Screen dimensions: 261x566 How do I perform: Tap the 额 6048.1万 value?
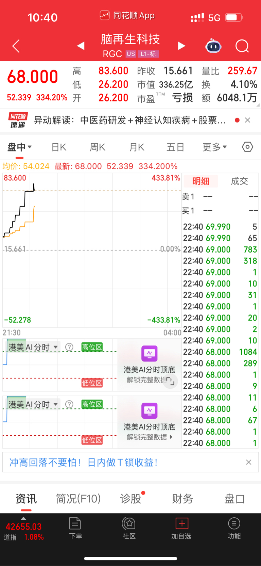[x=237, y=98]
